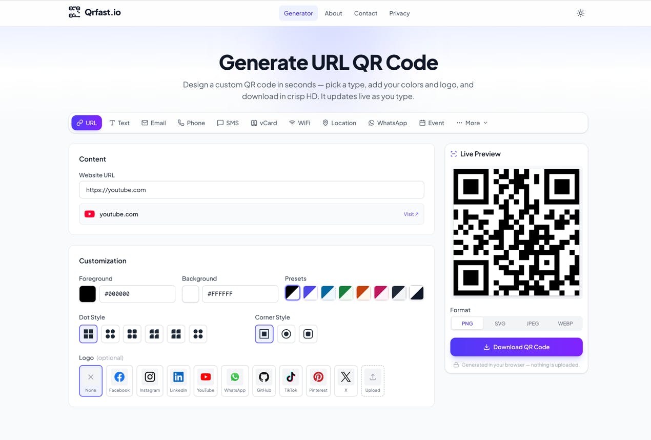This screenshot has height=440, width=651.
Task: Select the square corner style
Action: pos(265,334)
